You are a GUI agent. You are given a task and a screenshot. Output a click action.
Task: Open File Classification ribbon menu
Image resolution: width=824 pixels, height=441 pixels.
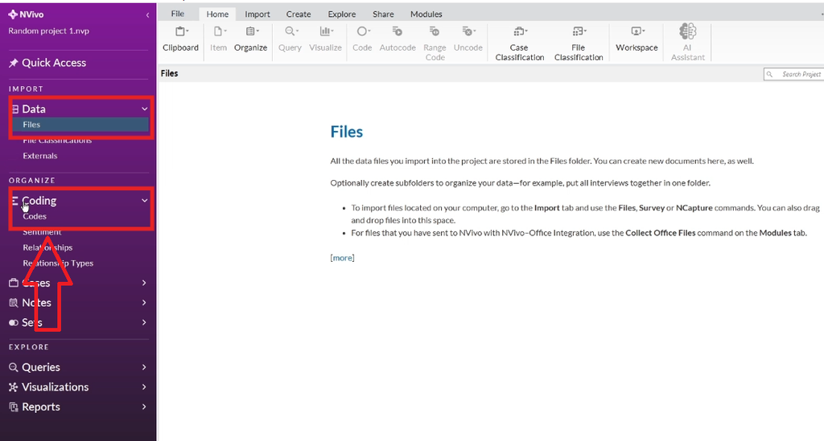579,43
